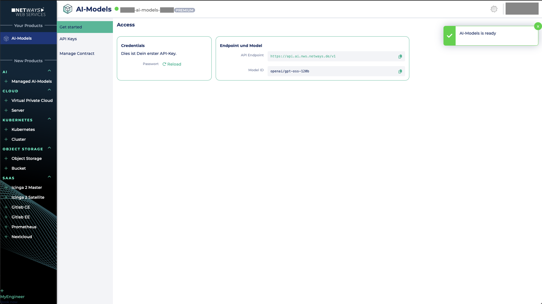
Task: Collapse the CLOUD section chevron
Action: tap(49, 90)
